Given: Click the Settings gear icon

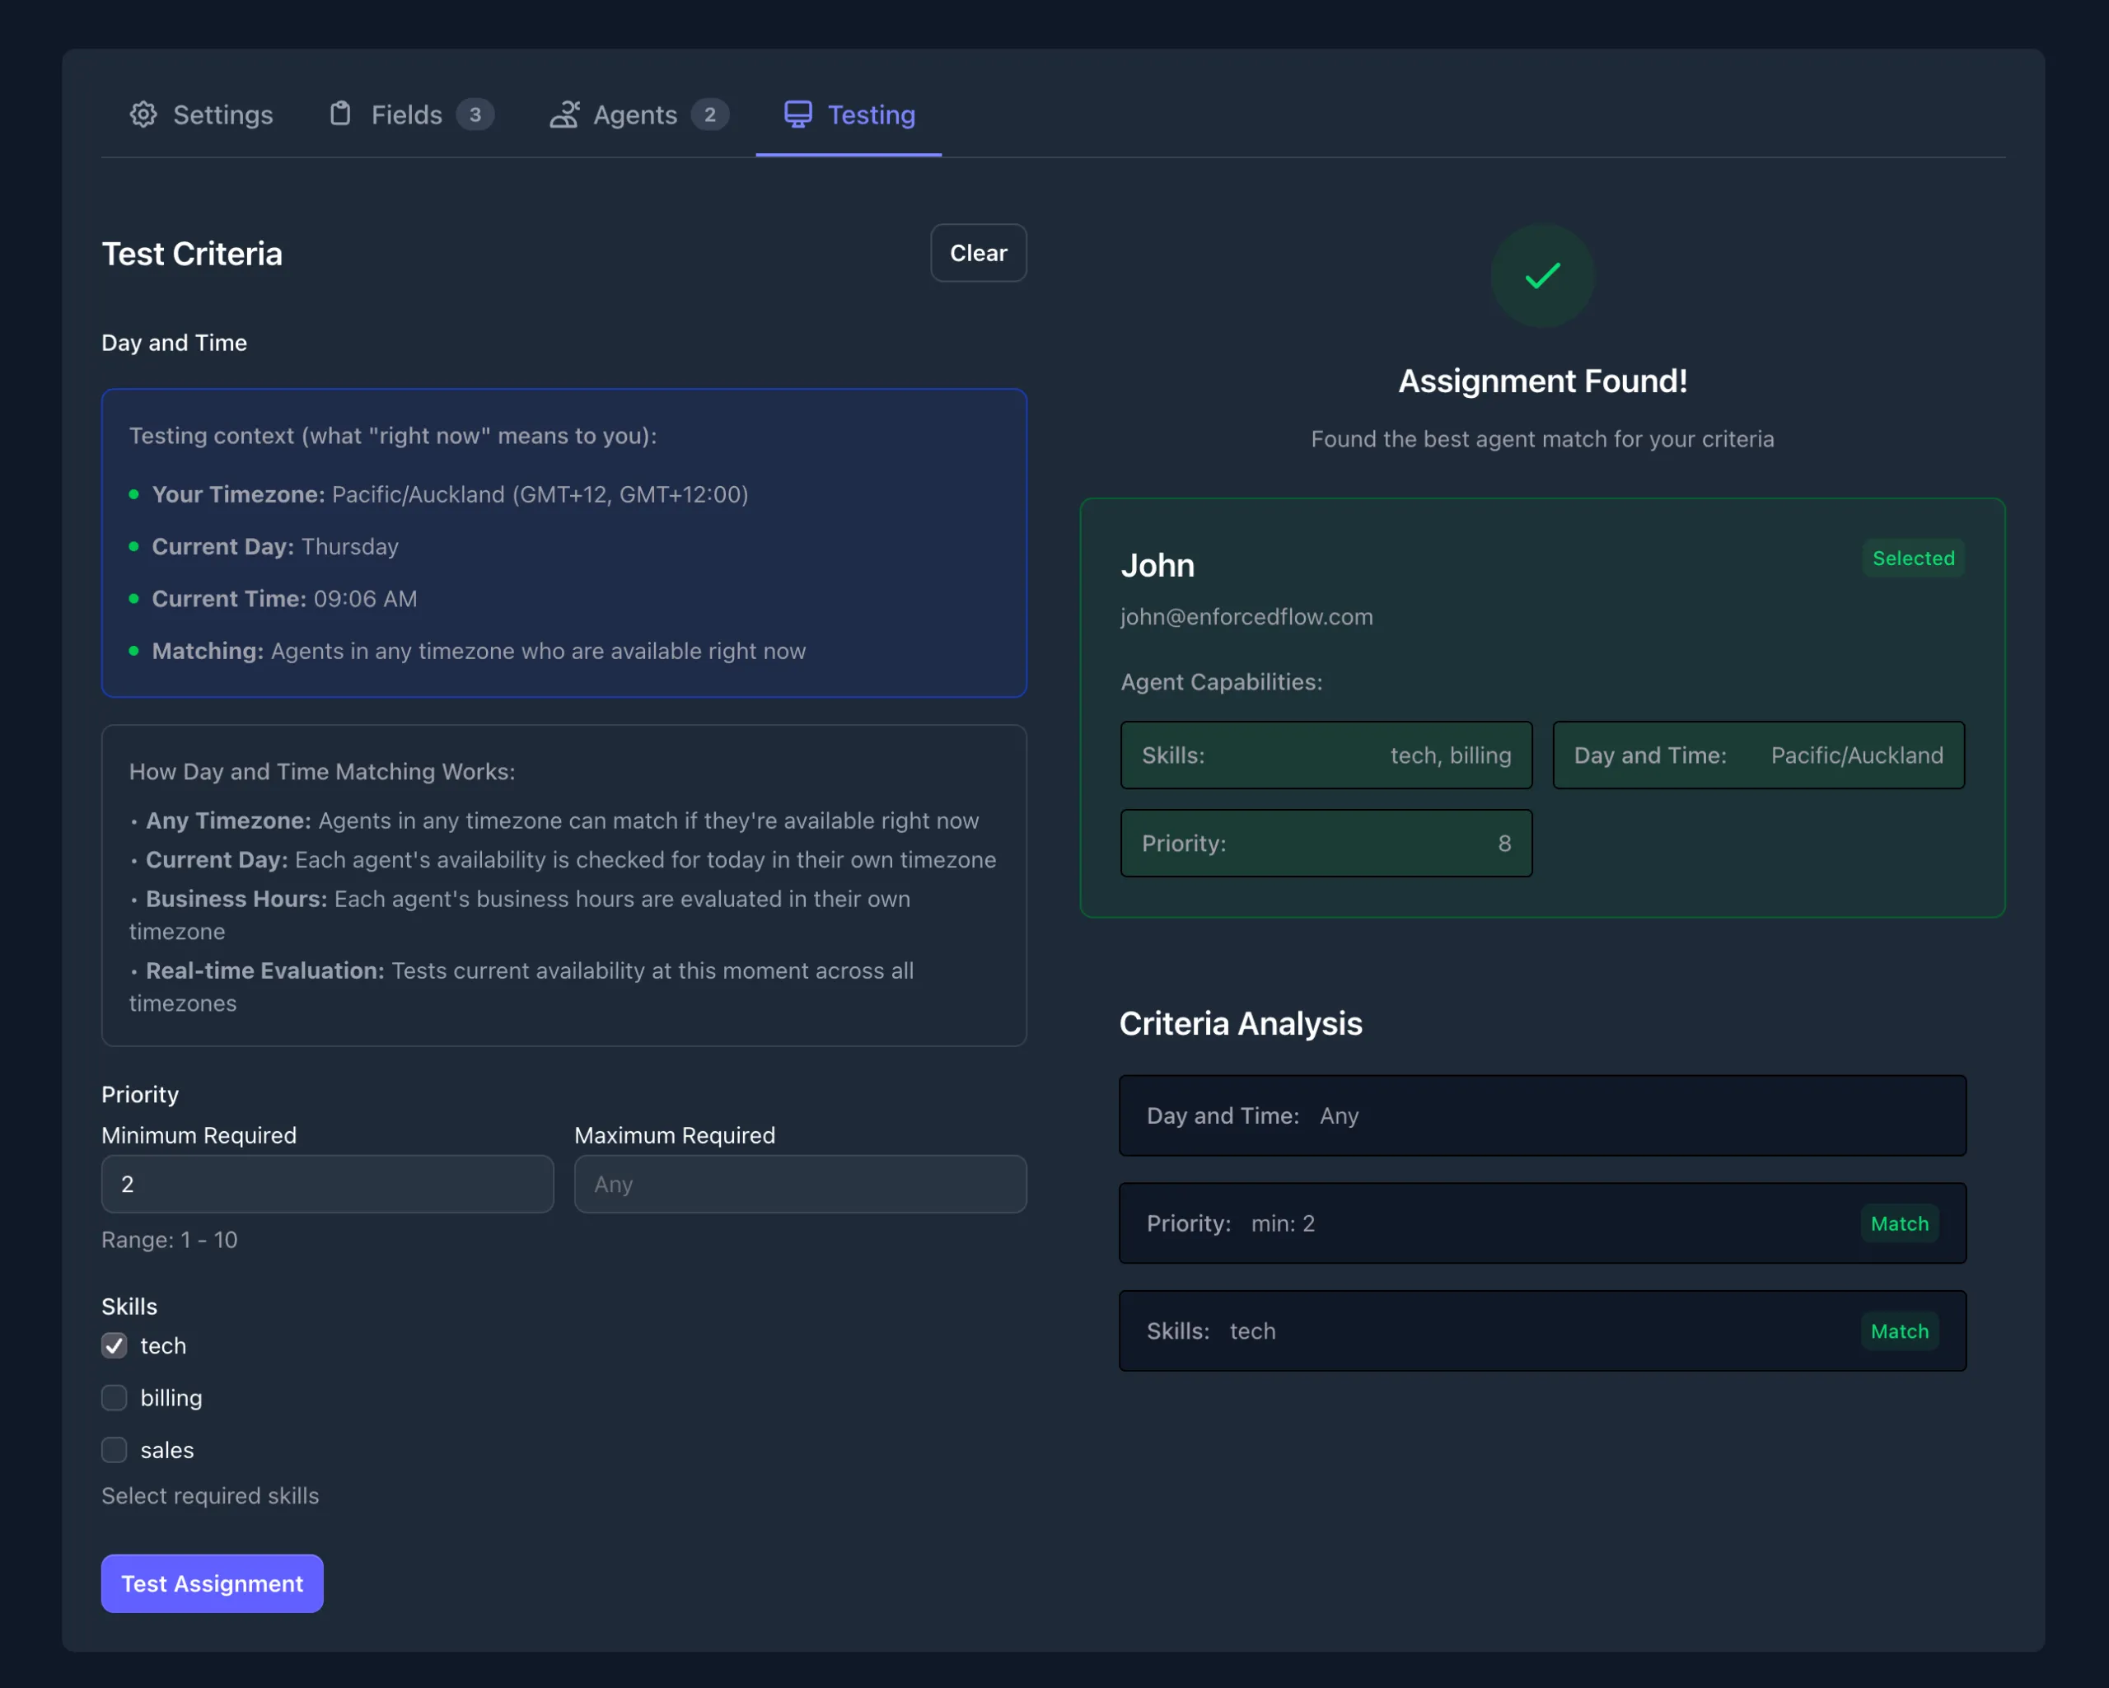Looking at the screenshot, I should 143,115.
